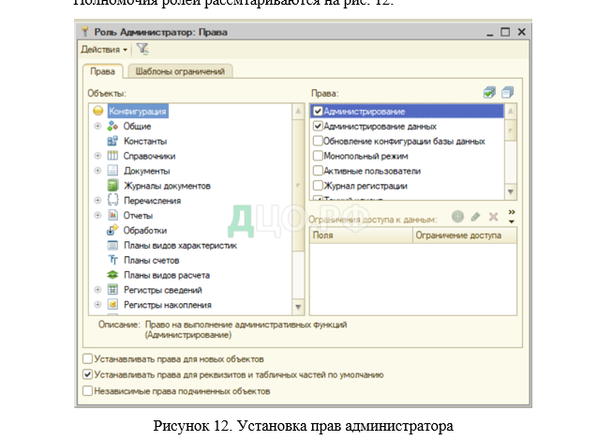Enable the Монопольный режим checkbox
Viewport: 597px width, 441px height.
318,156
